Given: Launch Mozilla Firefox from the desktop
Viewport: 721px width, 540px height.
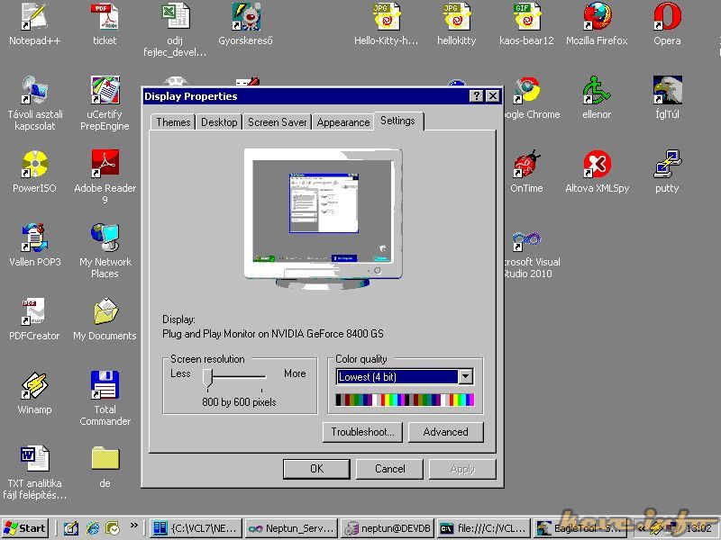Looking at the screenshot, I should coord(596,17).
